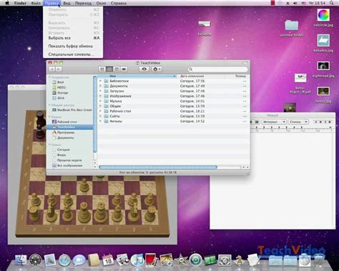Select the Сайты folder row

tap(173, 116)
